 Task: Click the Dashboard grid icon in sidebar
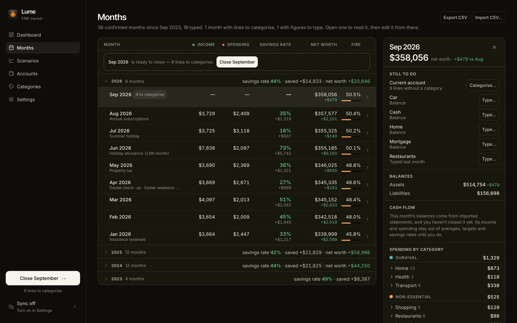[x=11, y=35]
